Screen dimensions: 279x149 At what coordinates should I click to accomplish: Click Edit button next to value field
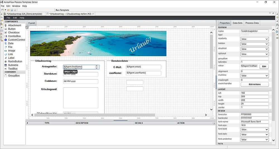[264, 66]
